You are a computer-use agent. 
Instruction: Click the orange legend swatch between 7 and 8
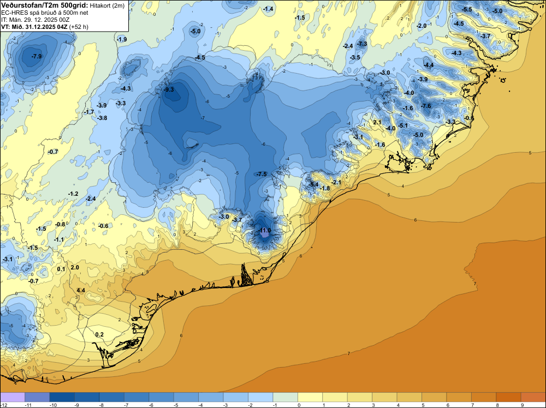[x=484, y=397]
